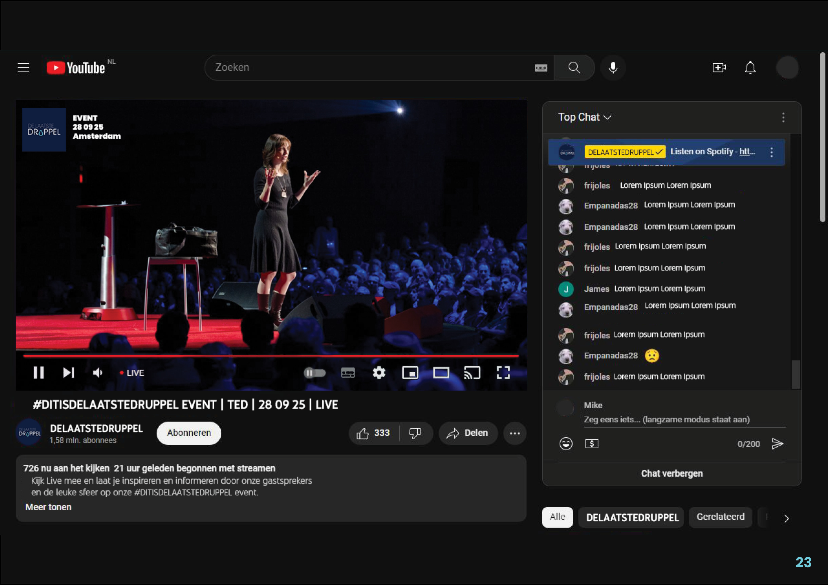Viewport: 828px width, 585px height.
Task: Open the Spotify link in pinned message
Action: pyautogui.click(x=747, y=152)
